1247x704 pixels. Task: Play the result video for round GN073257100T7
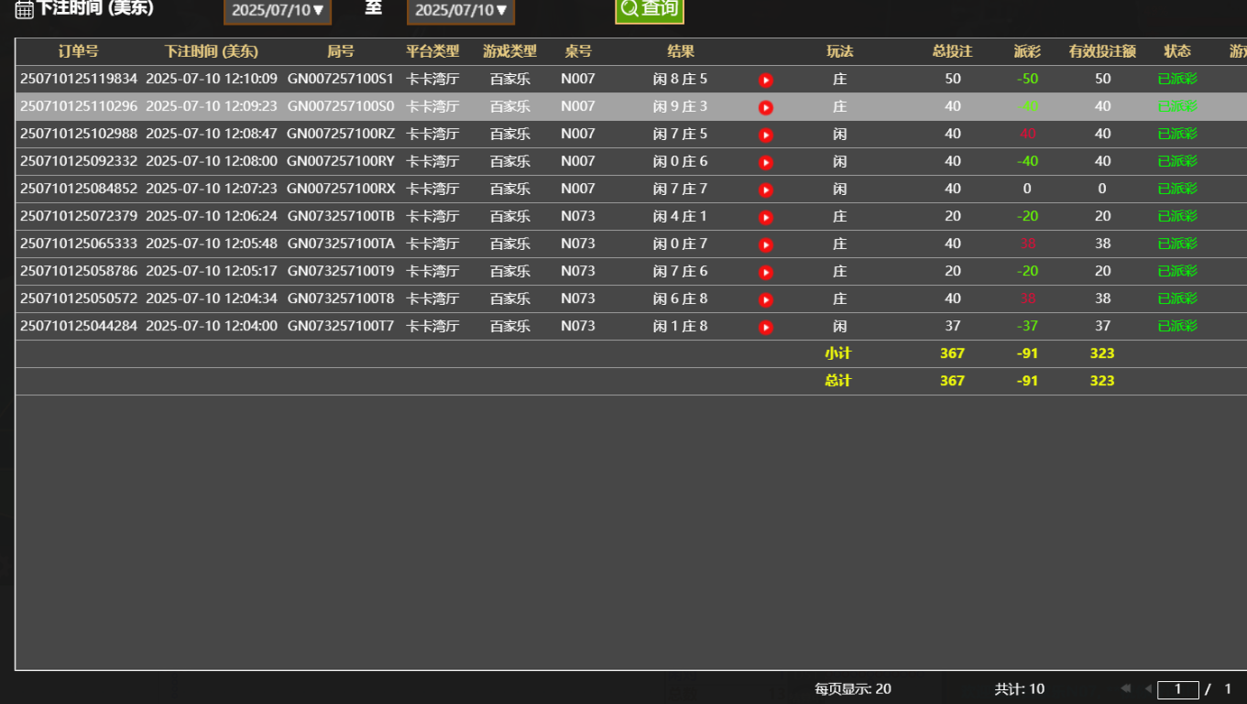point(765,326)
